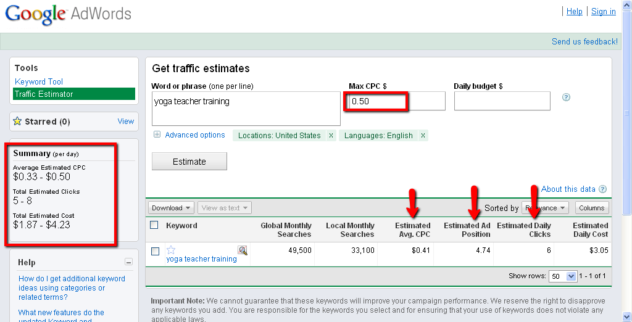The image size is (632, 322).
Task: Click the Sign in link
Action: pyautogui.click(x=603, y=11)
